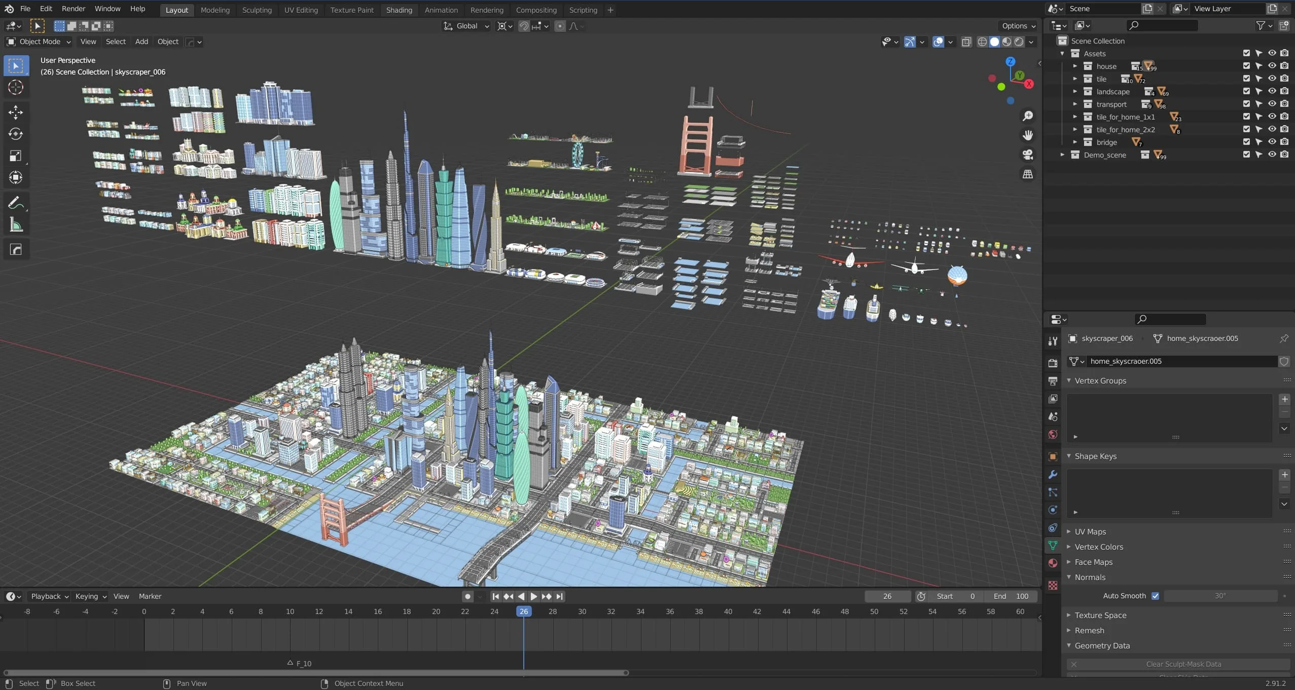Open the File menu
The height and width of the screenshot is (690, 1295).
tap(25, 9)
